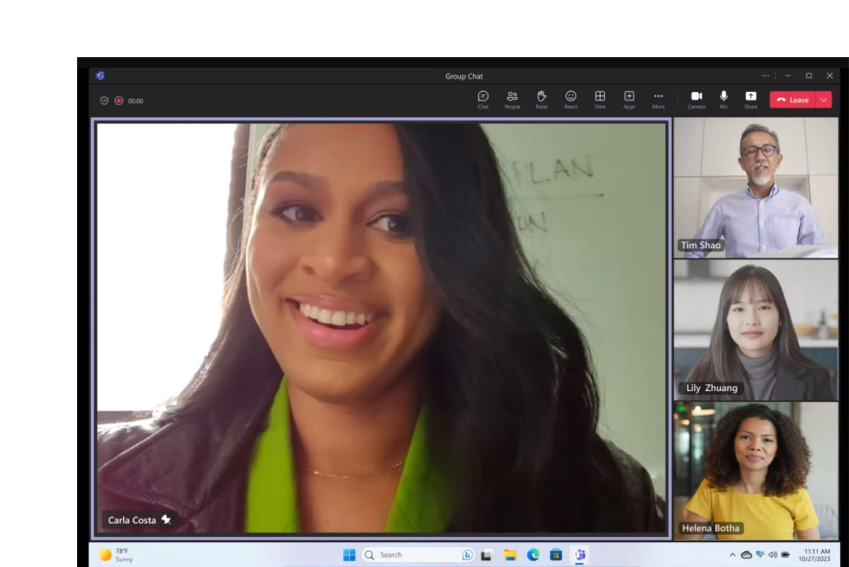Expand the Leave options dropdown arrow

click(824, 100)
